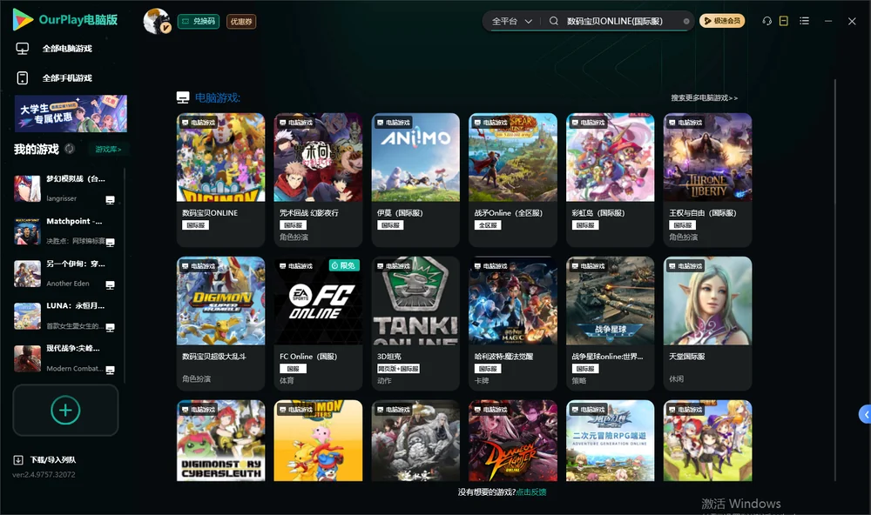
Task: Click the yellow mini-window mode icon
Action: point(784,21)
